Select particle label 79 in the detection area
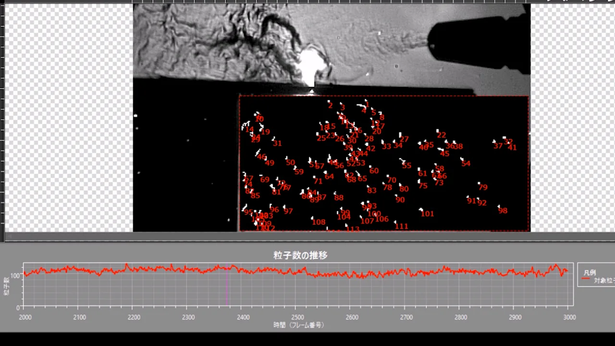This screenshot has width=615, height=346. click(483, 187)
